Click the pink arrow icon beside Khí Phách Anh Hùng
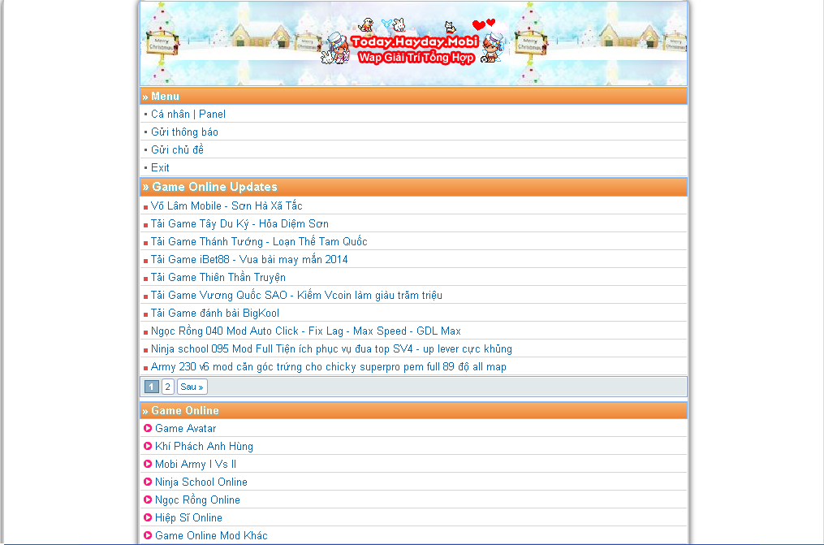This screenshot has width=824, height=545. click(x=148, y=446)
